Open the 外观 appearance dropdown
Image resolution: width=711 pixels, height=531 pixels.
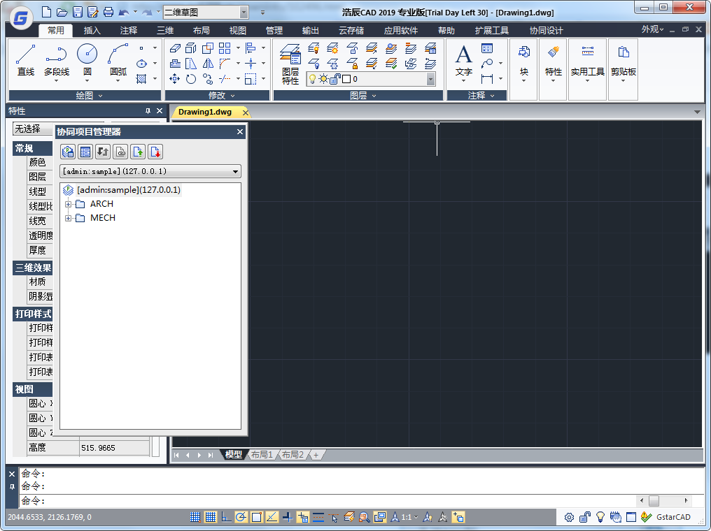tap(652, 29)
